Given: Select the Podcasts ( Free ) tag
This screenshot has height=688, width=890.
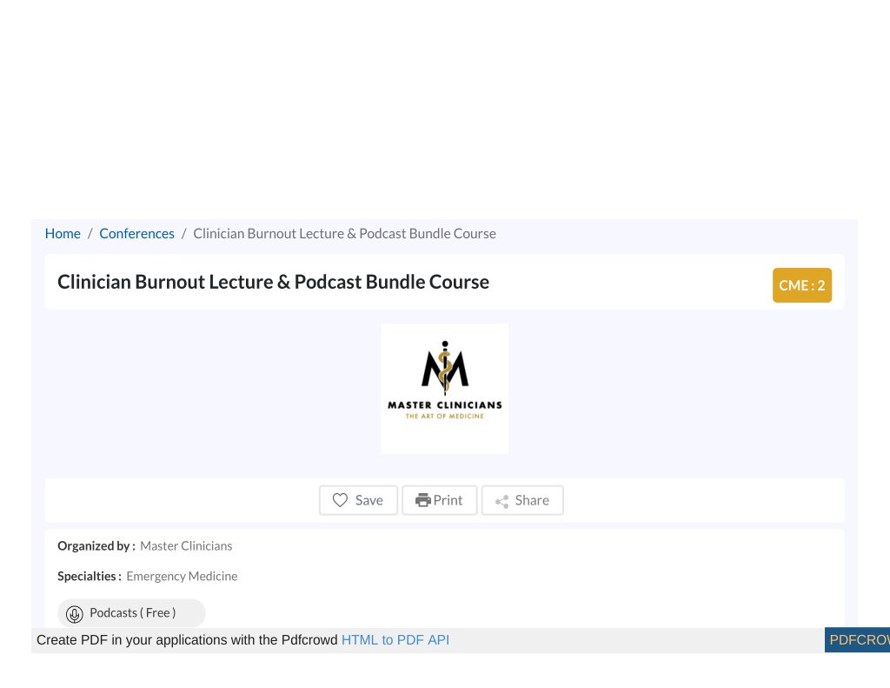Looking at the screenshot, I should click(x=131, y=613).
